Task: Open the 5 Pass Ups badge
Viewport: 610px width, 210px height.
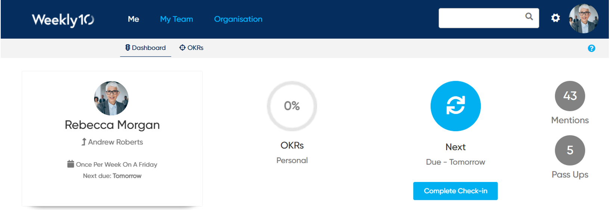Action: [x=570, y=150]
